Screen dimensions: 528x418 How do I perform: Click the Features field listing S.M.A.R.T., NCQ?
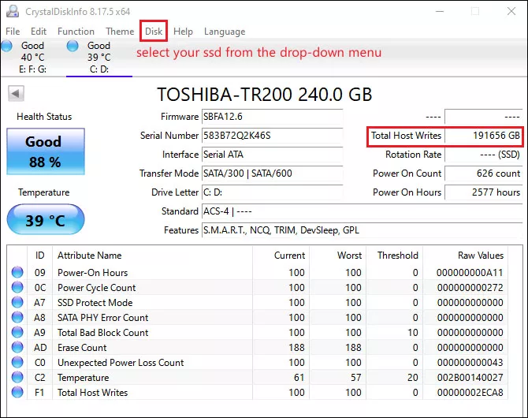[362, 230]
